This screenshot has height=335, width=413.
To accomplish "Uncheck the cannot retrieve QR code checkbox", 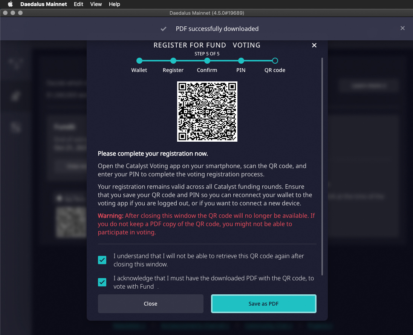I will click(102, 260).
